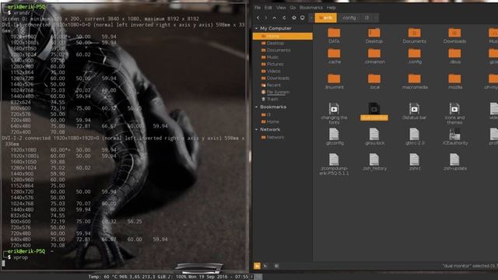Go forward using the toolbar forward arrow
This screenshot has width=498, height=280.
point(266,18)
